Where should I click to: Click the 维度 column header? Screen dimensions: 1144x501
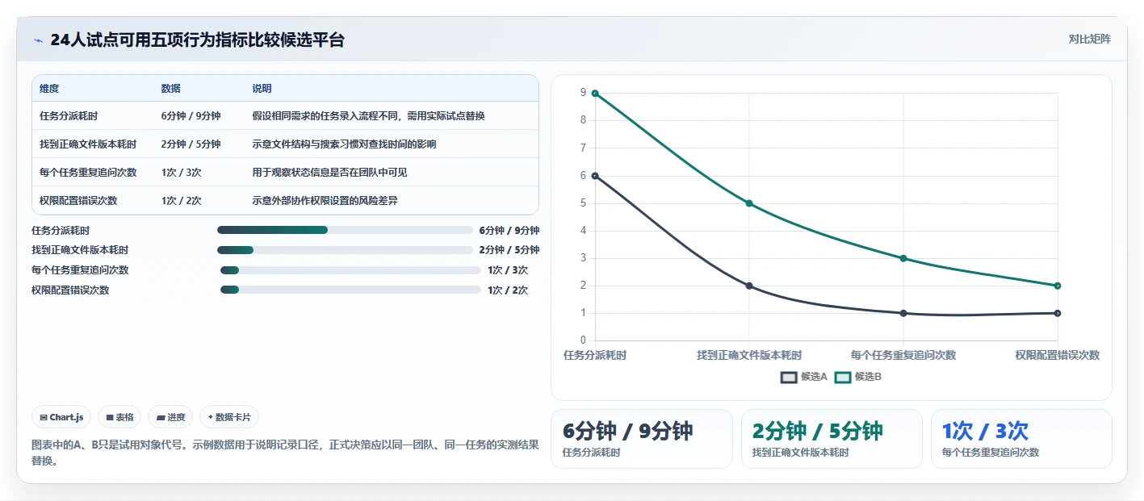pyautogui.click(x=49, y=89)
